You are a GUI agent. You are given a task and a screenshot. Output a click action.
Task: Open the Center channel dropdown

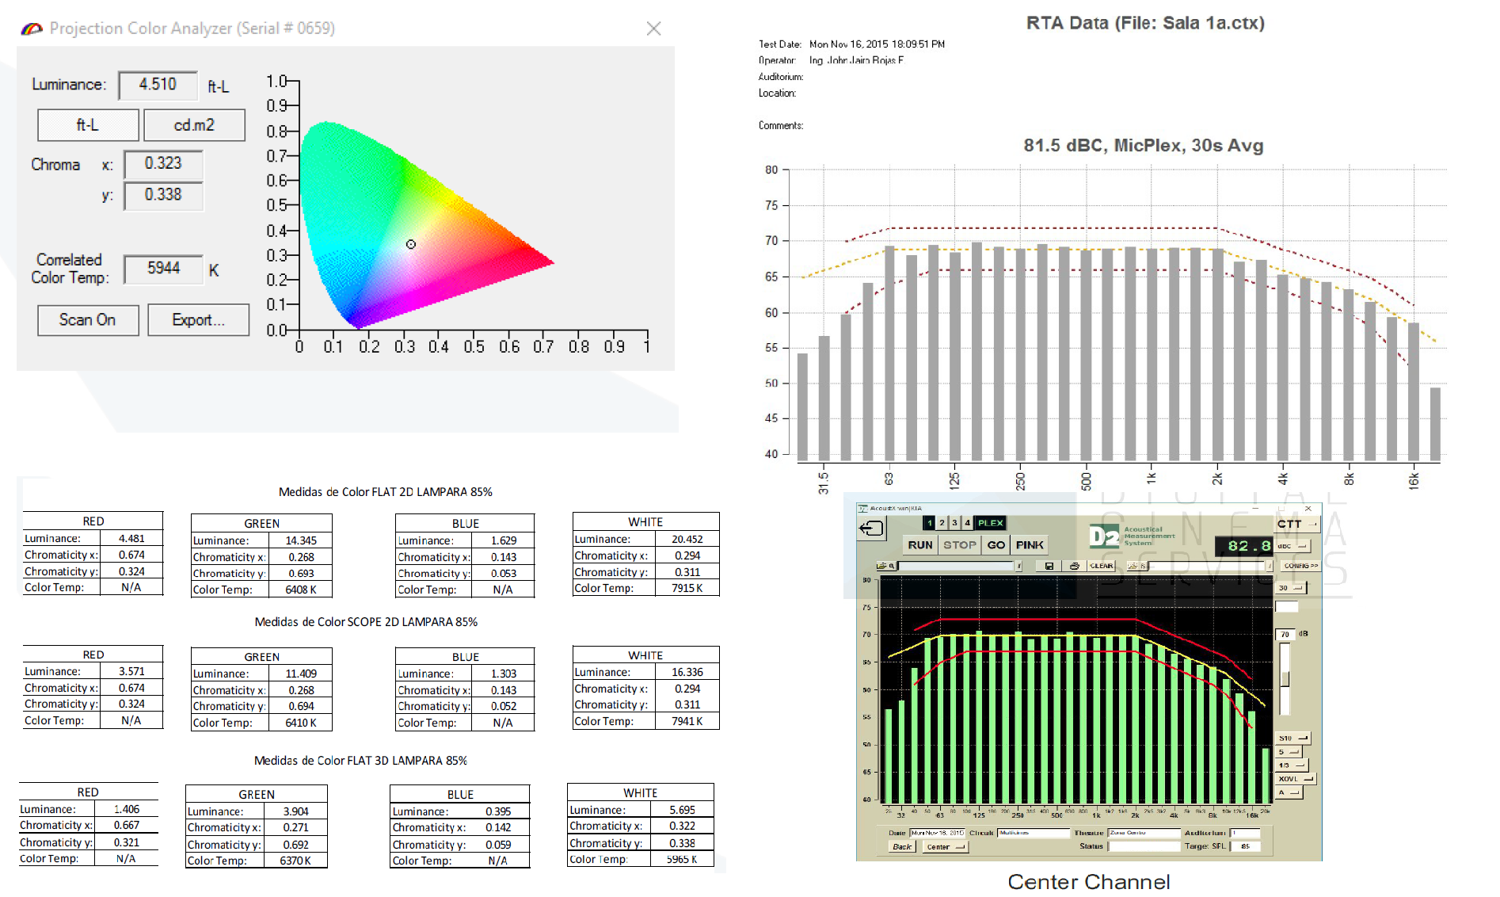pyautogui.click(x=946, y=847)
